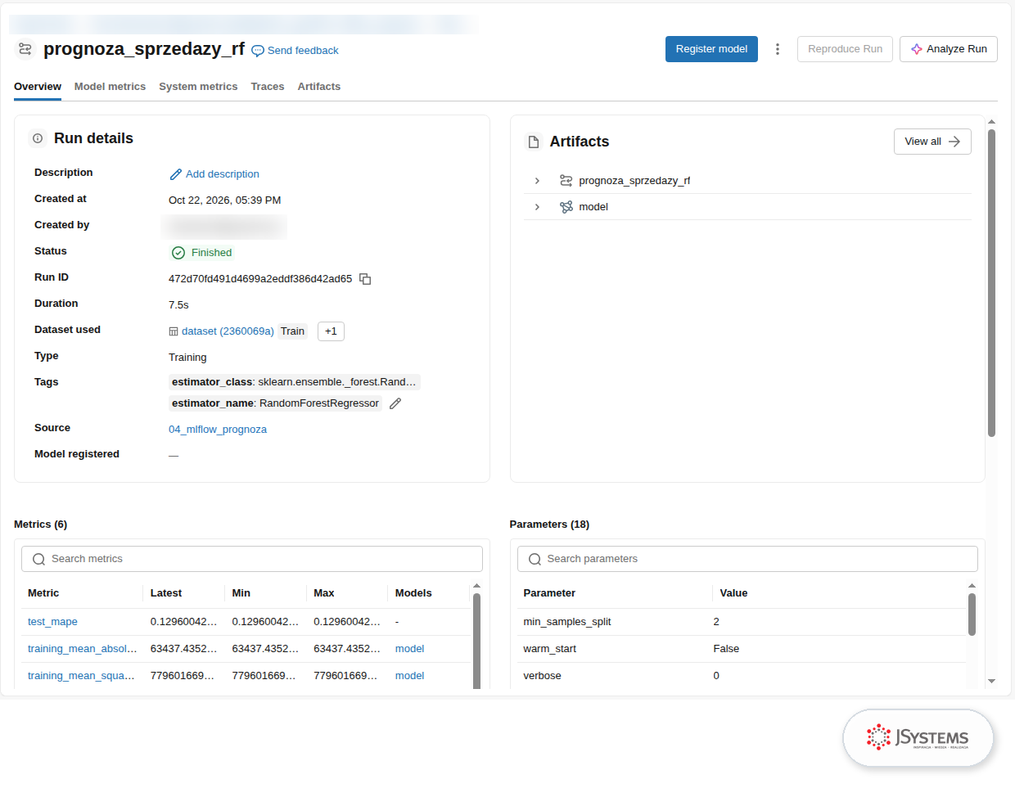
Task: Click the metrics table scrollbar
Action: pos(476,641)
